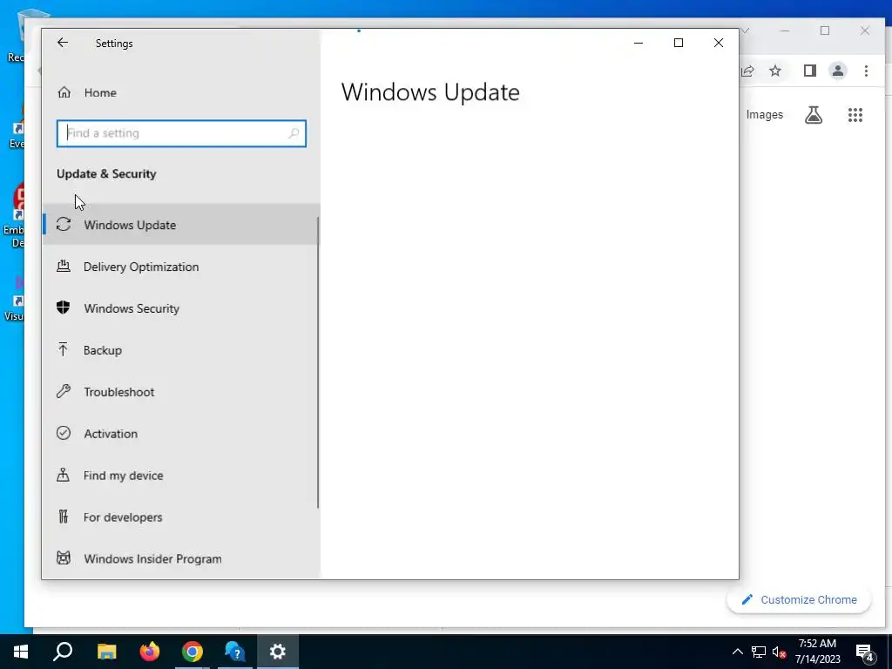Click the network tray icon
This screenshot has height=669, width=892.
point(759,652)
